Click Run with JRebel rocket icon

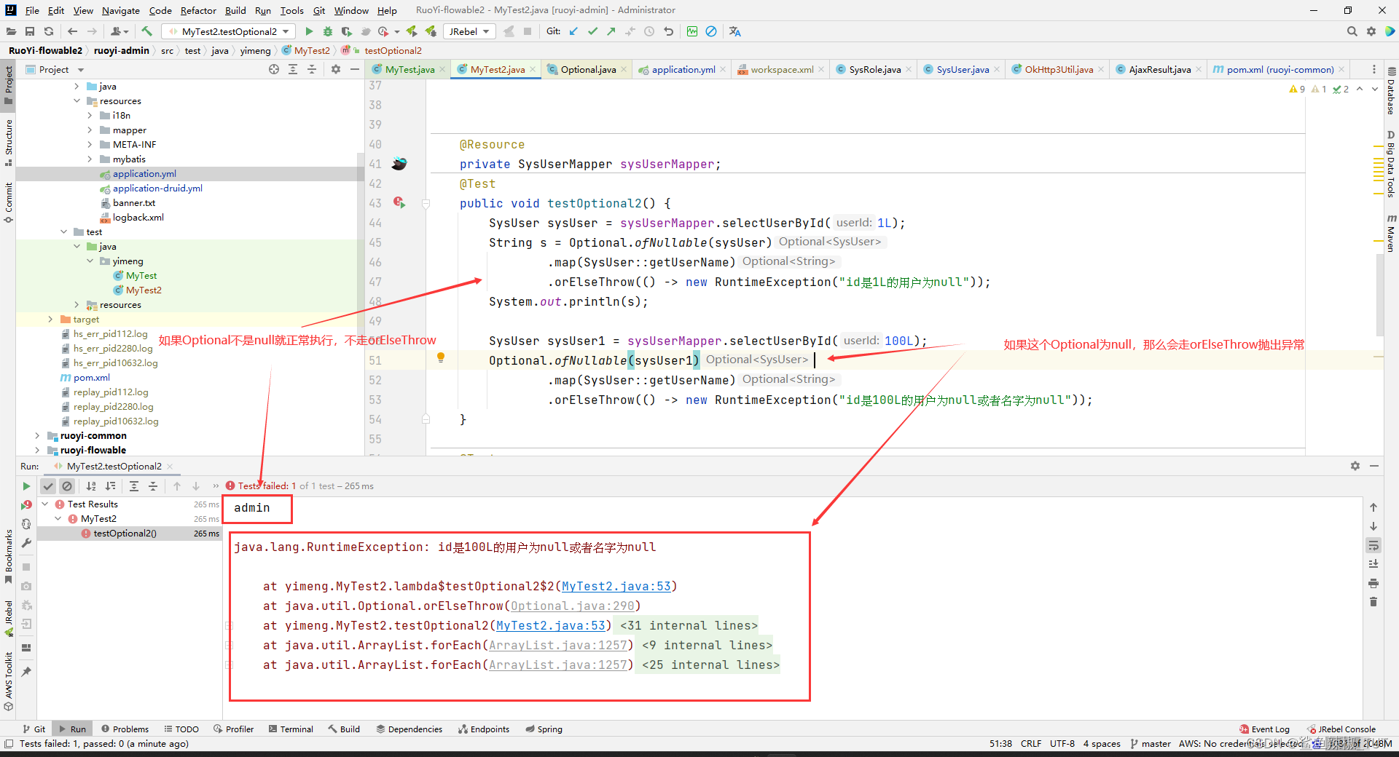coord(412,31)
